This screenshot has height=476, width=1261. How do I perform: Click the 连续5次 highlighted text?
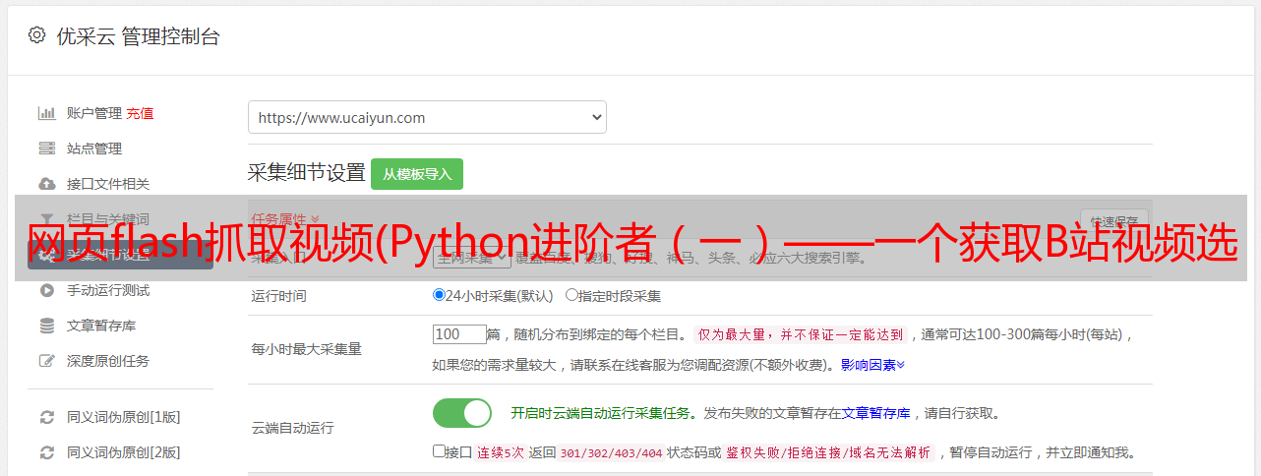(x=501, y=453)
